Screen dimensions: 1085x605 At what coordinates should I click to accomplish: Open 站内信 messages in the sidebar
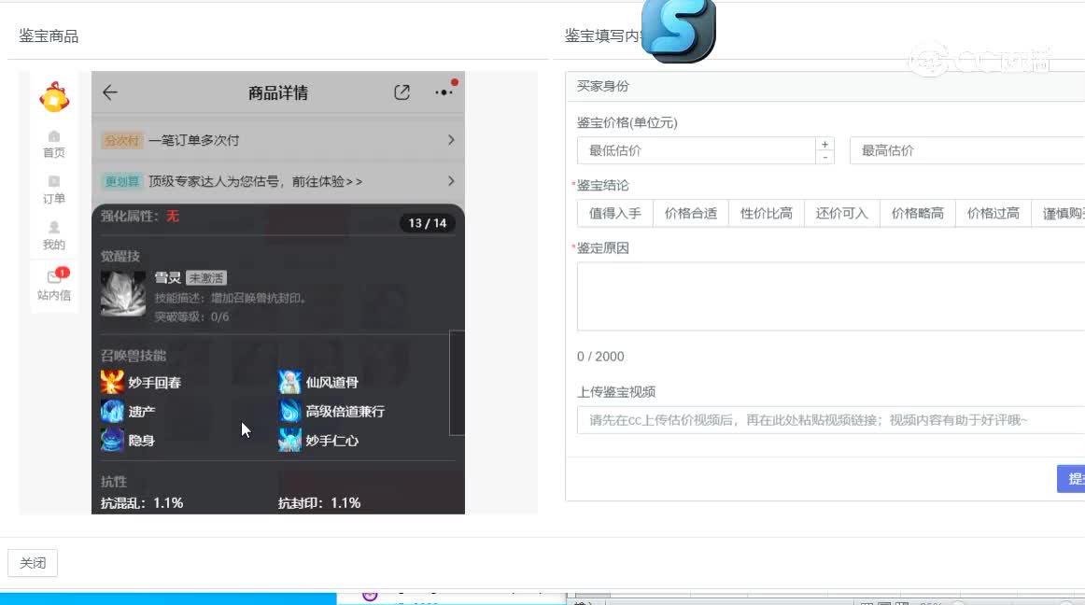coord(54,285)
